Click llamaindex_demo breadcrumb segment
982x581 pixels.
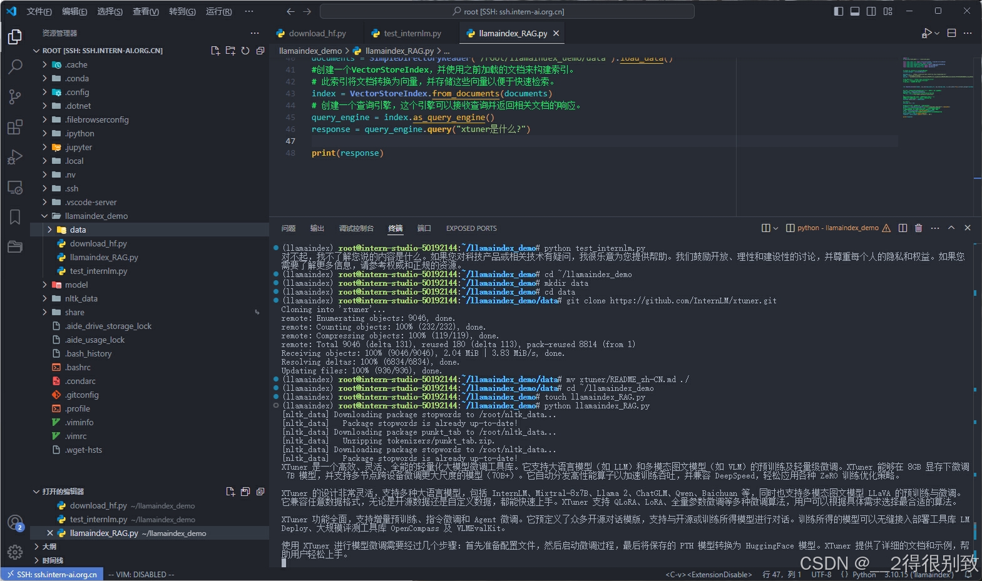click(310, 51)
